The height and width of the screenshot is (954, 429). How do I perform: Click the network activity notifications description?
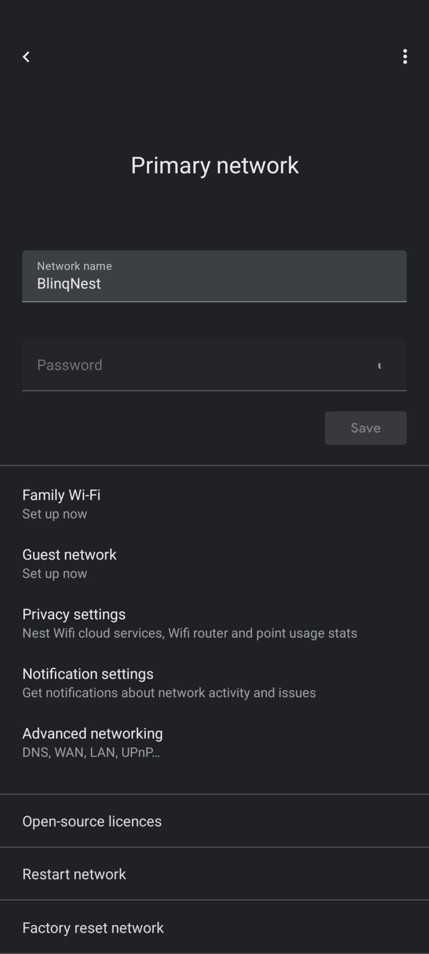point(169,692)
